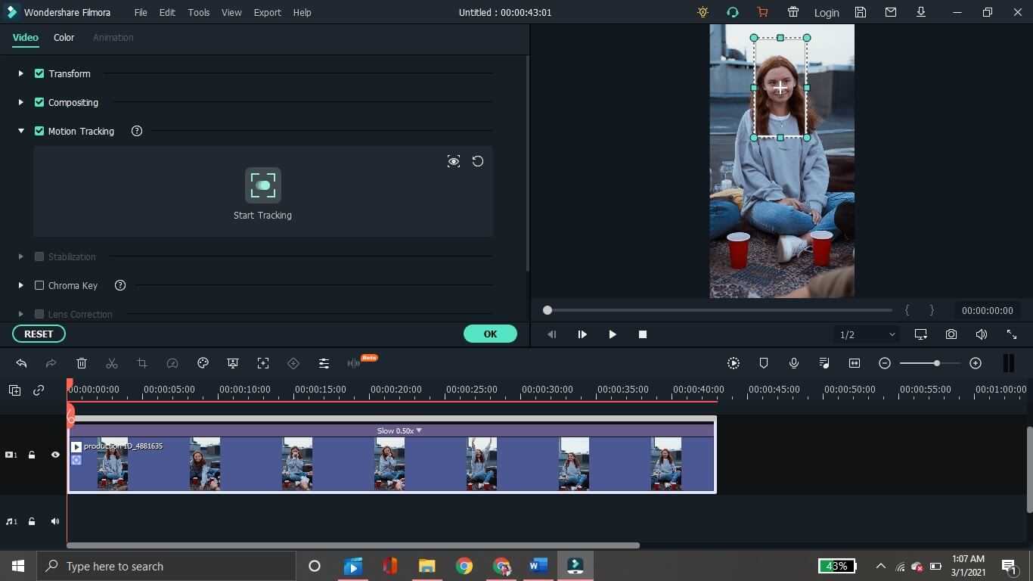Click the delete trash icon in timeline toolbar
The width and height of the screenshot is (1033, 581).
tap(82, 364)
